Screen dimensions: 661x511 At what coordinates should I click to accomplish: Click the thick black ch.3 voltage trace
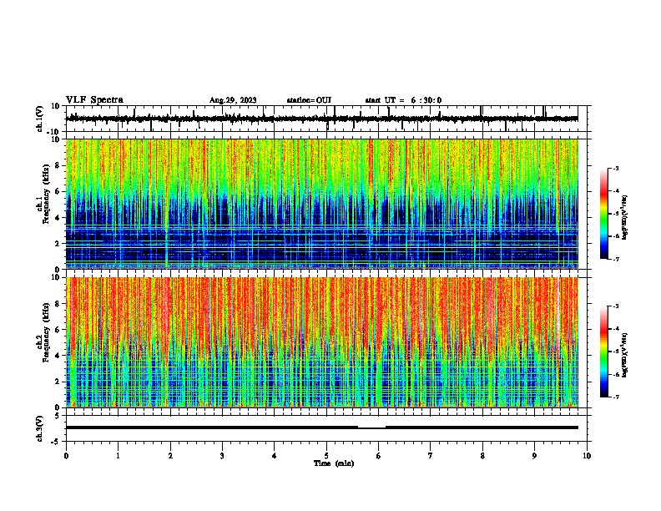322,428
